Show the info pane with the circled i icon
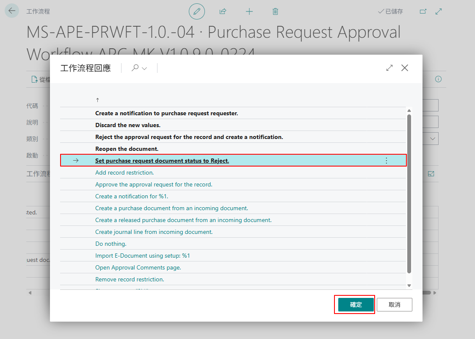The height and width of the screenshot is (339, 475). tap(438, 79)
